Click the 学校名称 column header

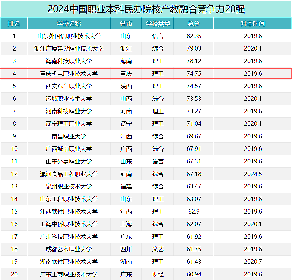[x=69, y=24]
